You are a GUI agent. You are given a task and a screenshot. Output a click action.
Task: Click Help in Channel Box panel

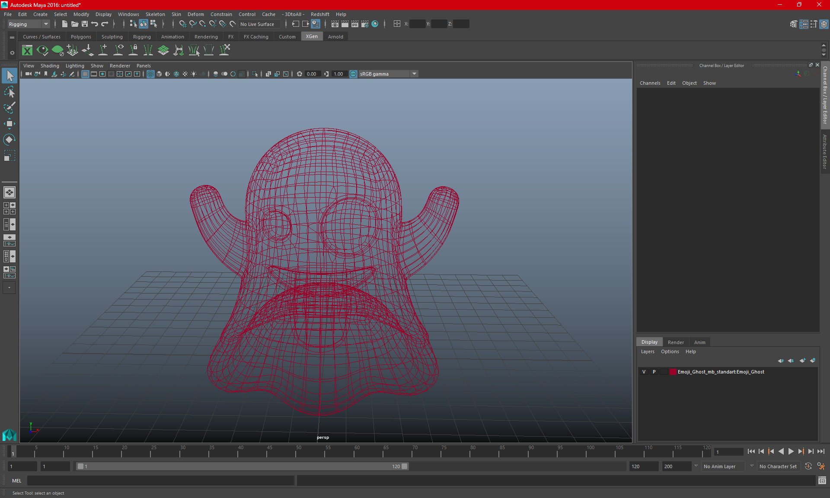690,351
